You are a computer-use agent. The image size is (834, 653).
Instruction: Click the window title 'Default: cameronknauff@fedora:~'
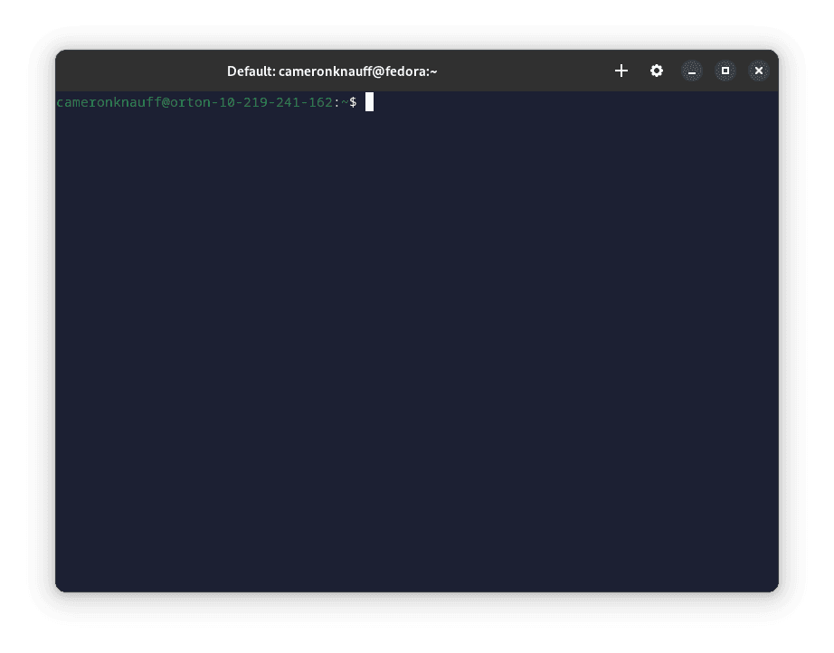332,71
